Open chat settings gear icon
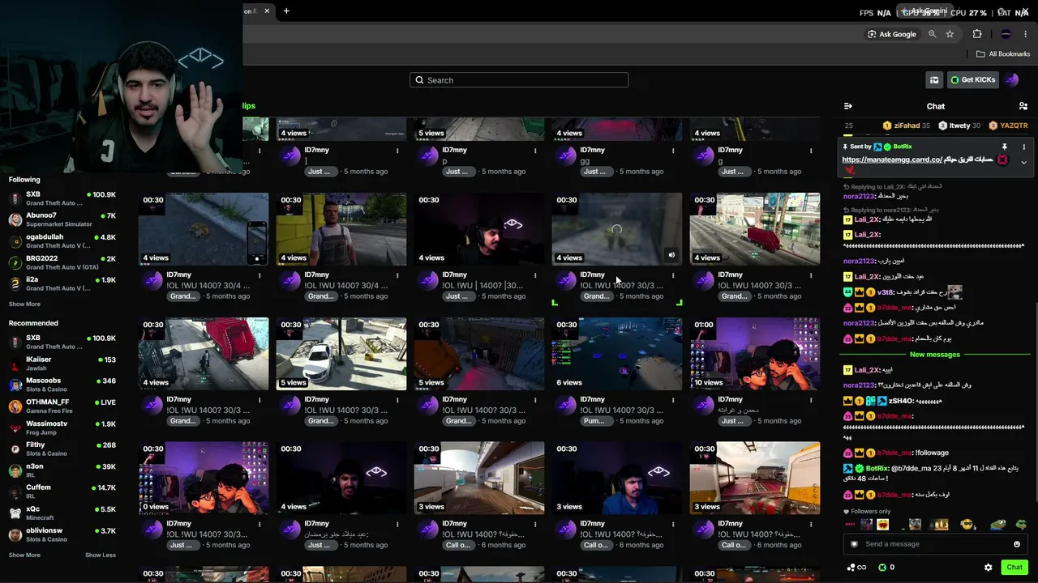The image size is (1038, 583). click(988, 568)
